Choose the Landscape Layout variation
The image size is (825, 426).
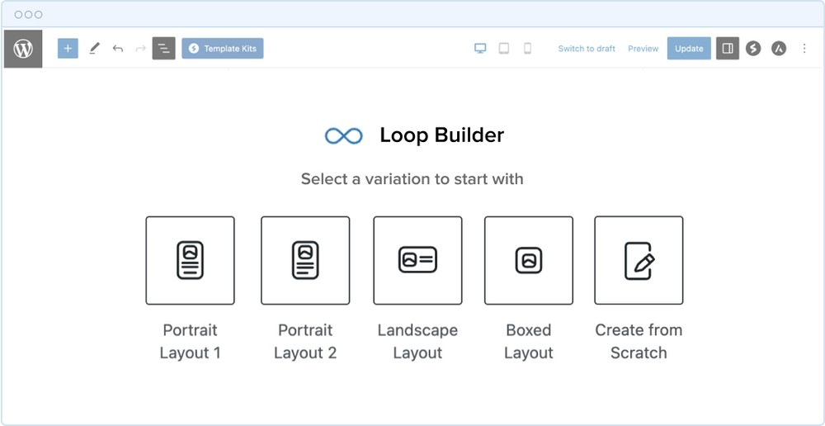(417, 260)
